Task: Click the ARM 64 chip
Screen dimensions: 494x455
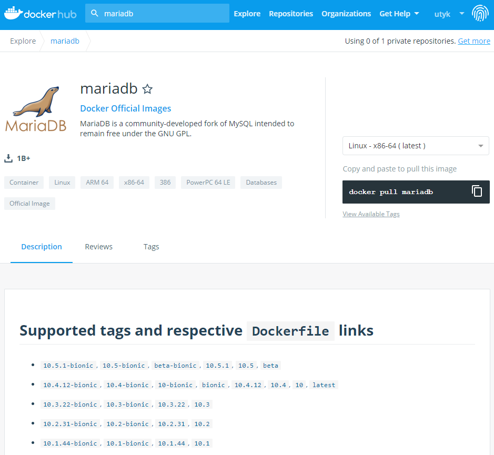Action: pyautogui.click(x=97, y=183)
